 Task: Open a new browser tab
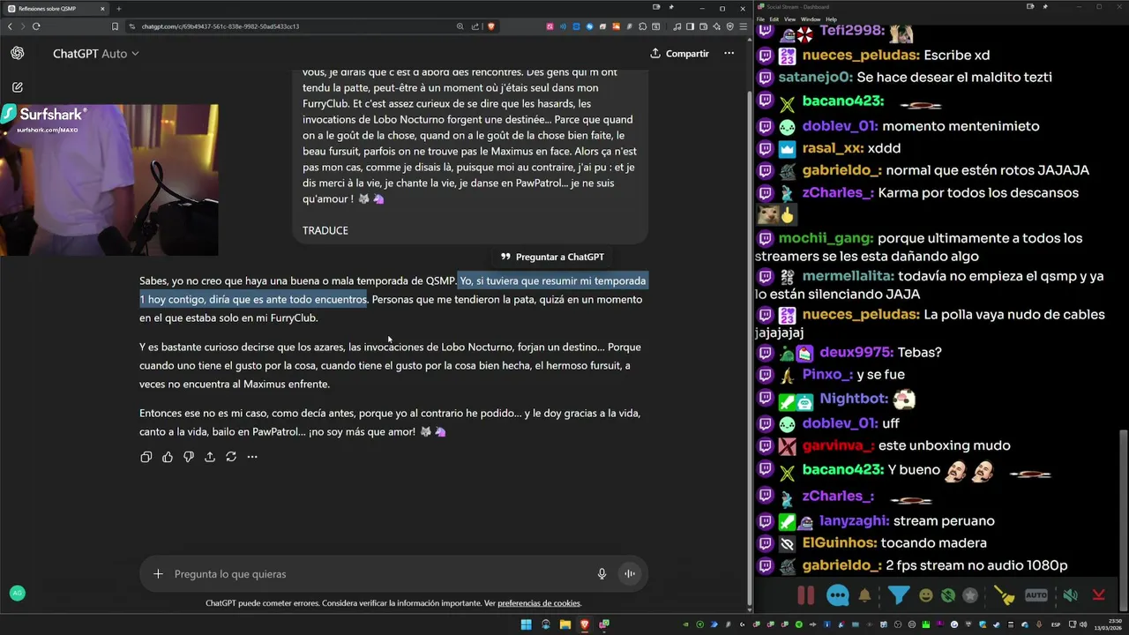[x=118, y=8]
